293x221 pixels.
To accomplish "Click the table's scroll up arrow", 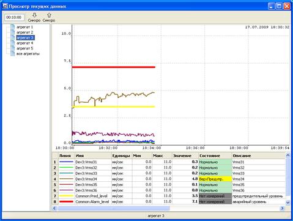I will coord(288,155).
